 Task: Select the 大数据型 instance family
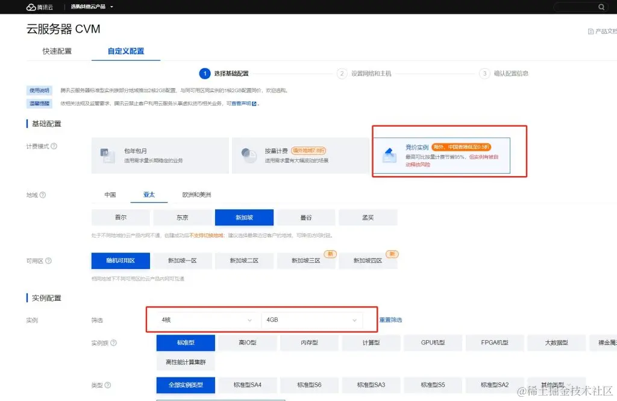coord(556,343)
